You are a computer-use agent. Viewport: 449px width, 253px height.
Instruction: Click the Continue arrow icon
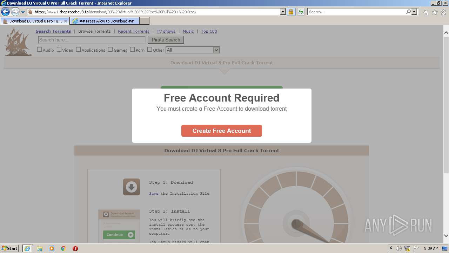click(x=131, y=235)
